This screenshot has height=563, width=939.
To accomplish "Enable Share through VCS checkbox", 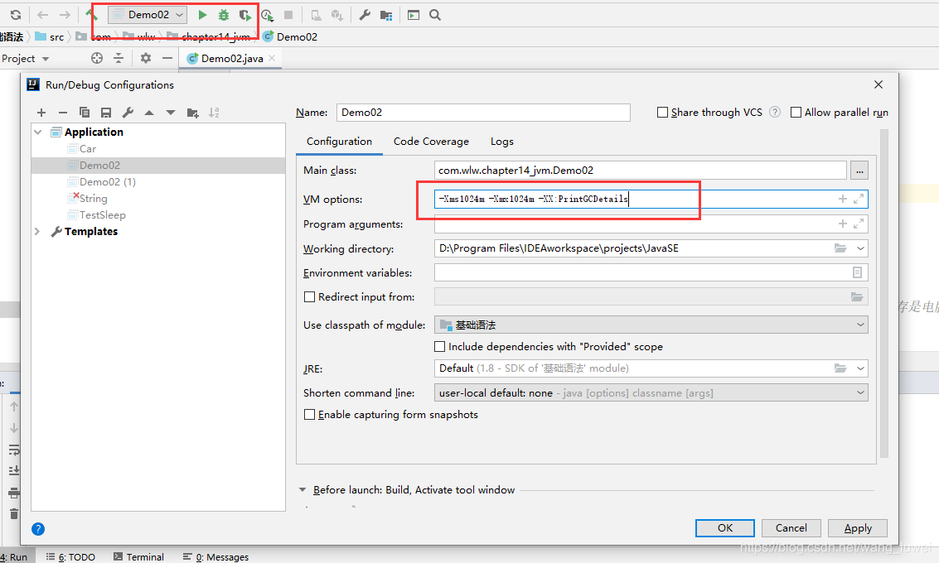I will 662,113.
